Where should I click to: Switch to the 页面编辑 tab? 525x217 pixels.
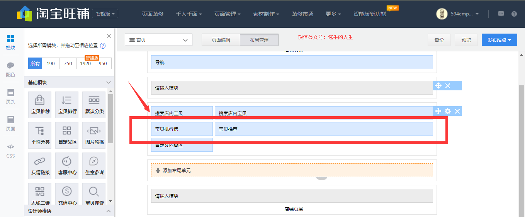(x=221, y=40)
